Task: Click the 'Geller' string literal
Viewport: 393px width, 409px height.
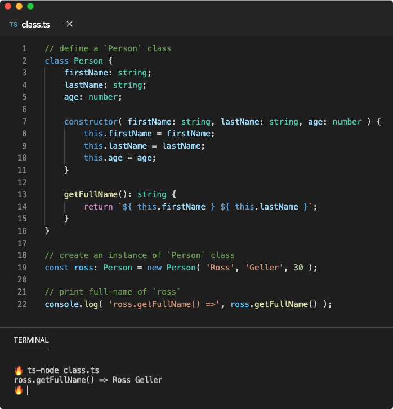Action: pos(264,268)
